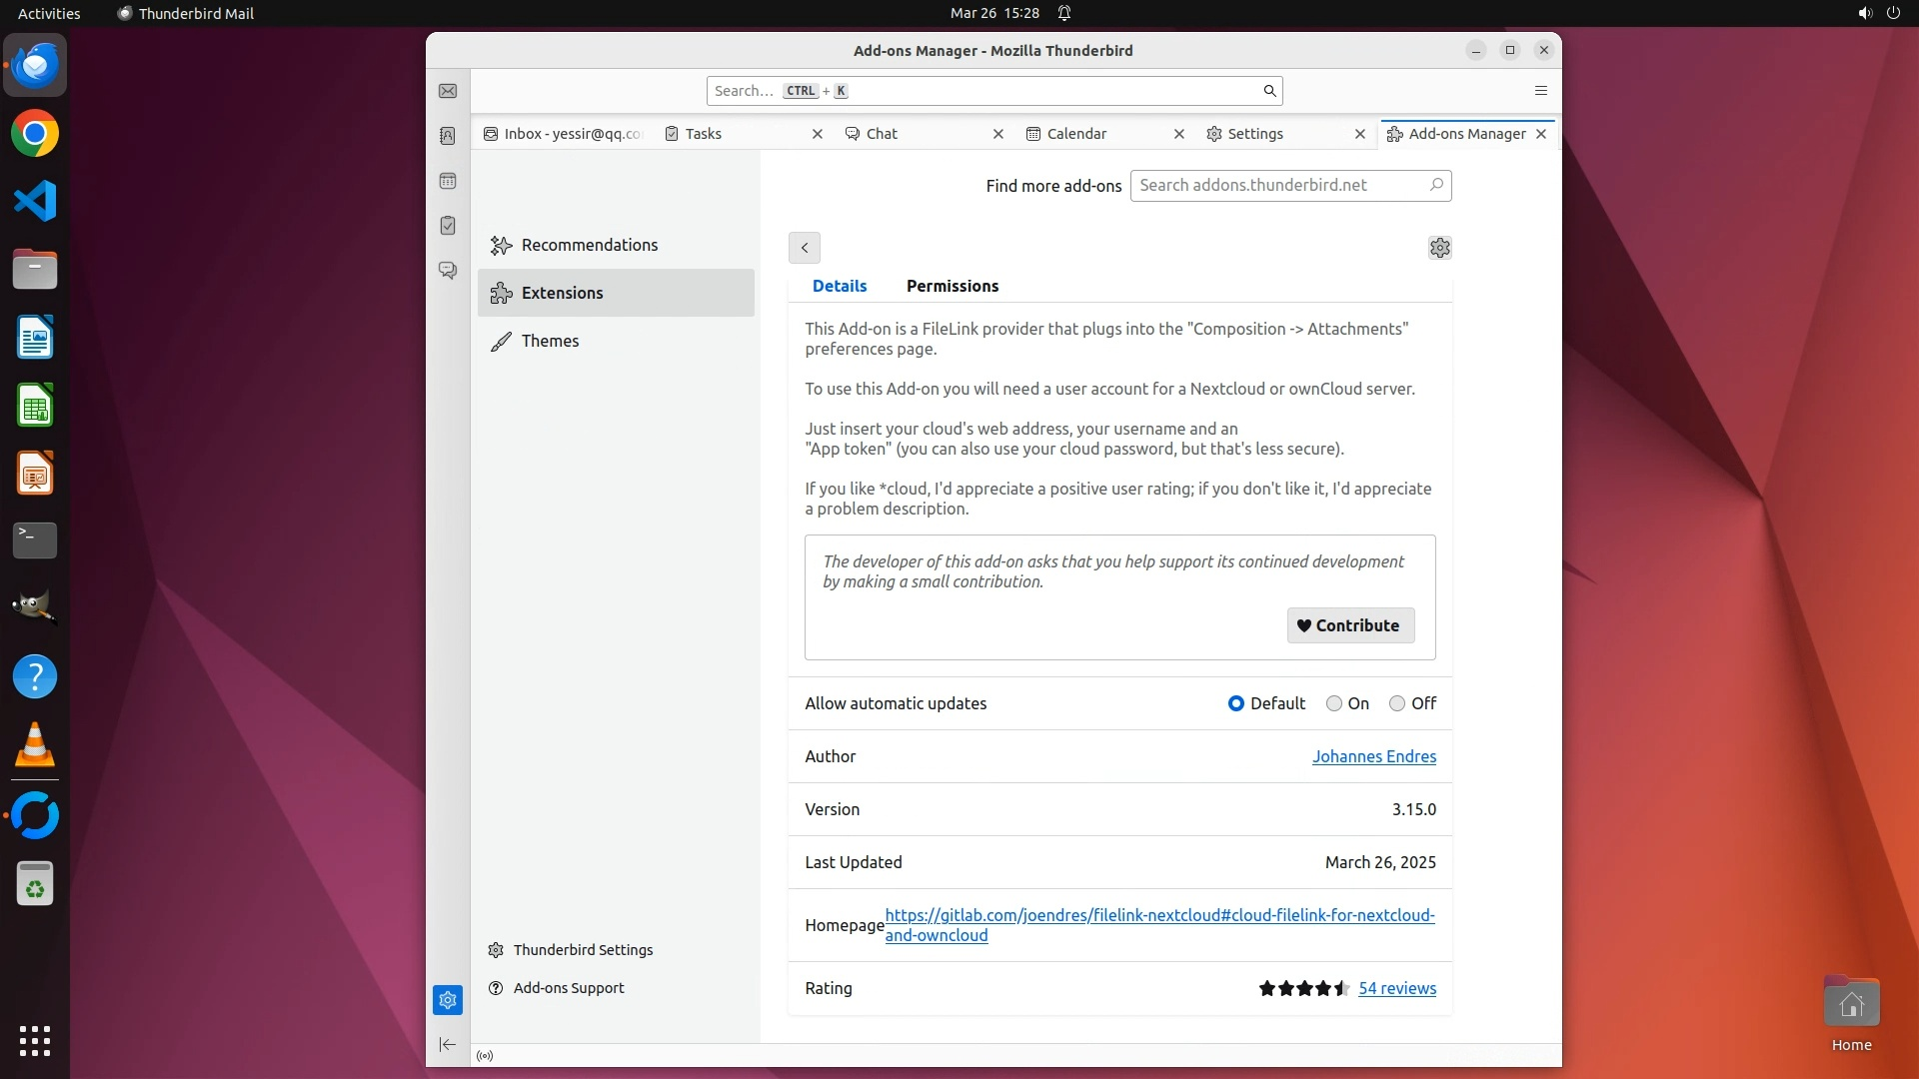Select Themes in the add-ons sidebar
The image size is (1919, 1079).
pyautogui.click(x=550, y=342)
